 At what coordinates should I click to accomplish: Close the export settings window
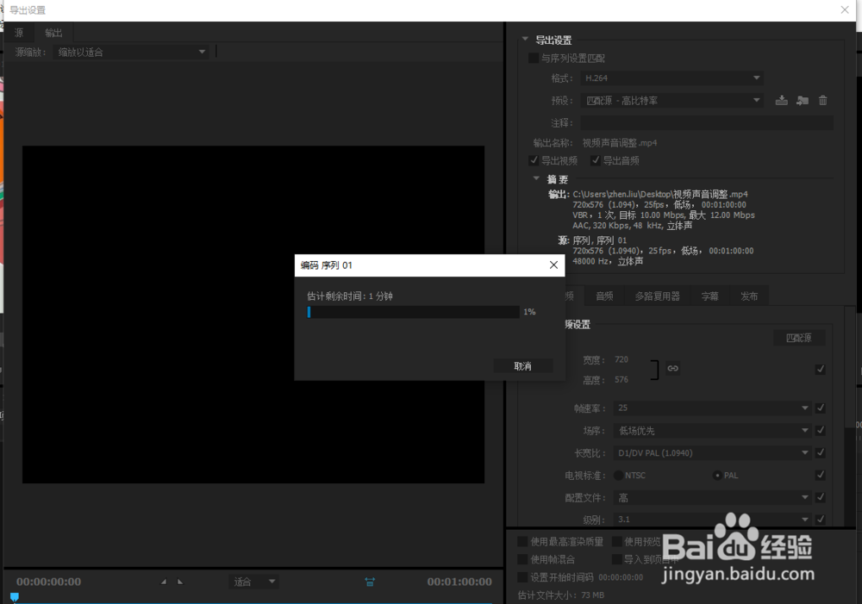point(845,9)
